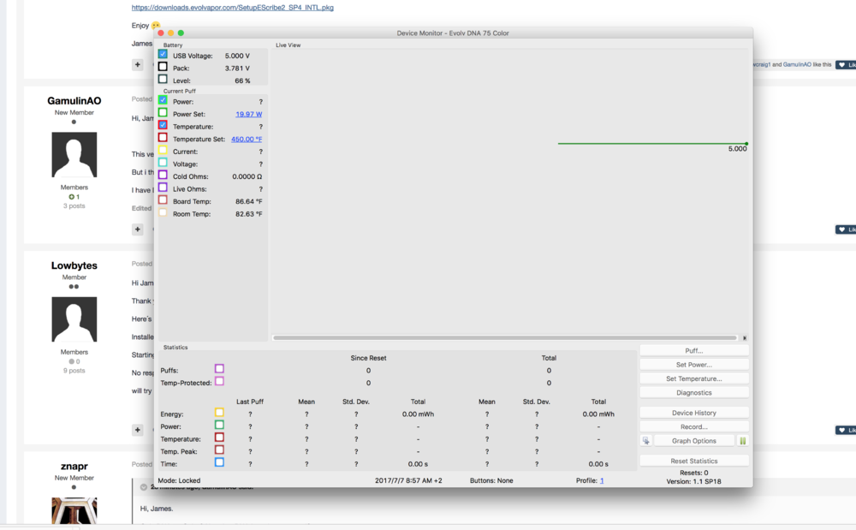
Task: Open the Profile 1 link
Action: [602, 481]
